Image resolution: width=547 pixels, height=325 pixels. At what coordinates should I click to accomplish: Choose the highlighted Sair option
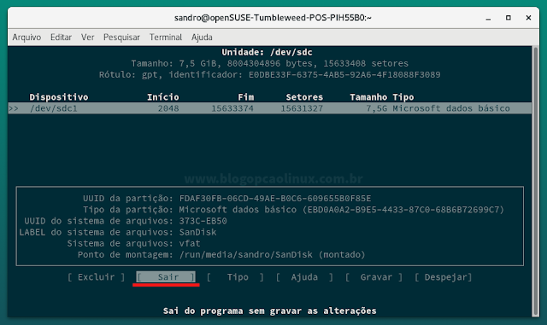[x=166, y=277]
